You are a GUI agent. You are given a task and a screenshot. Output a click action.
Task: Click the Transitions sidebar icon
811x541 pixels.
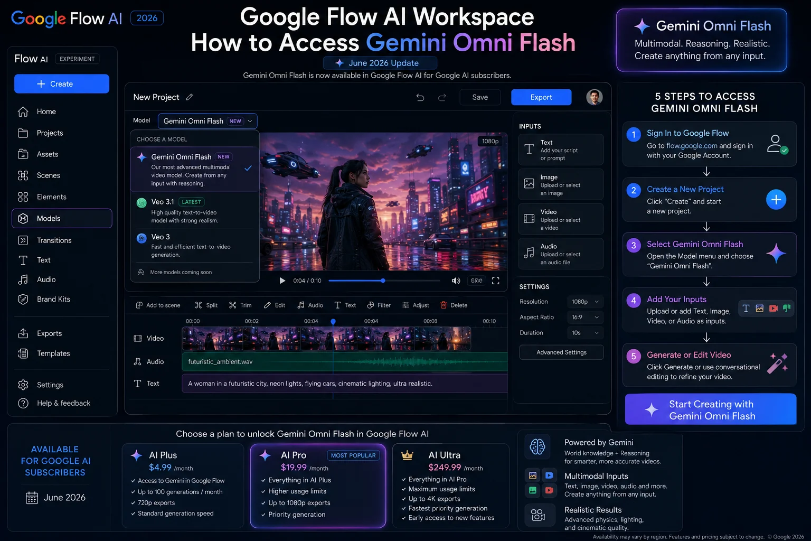click(x=23, y=240)
